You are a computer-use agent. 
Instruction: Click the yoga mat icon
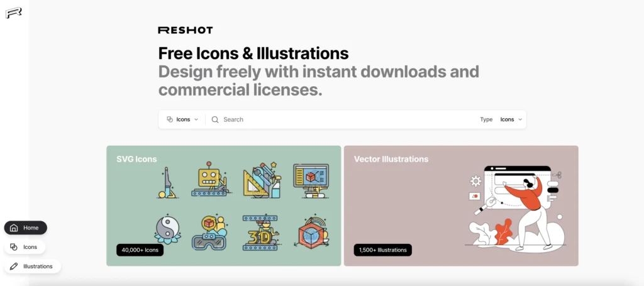click(165, 182)
